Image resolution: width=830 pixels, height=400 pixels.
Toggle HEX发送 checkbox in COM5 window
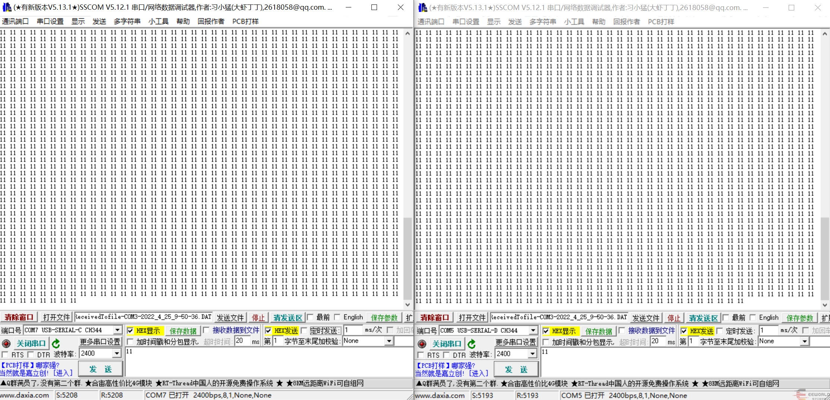point(684,331)
